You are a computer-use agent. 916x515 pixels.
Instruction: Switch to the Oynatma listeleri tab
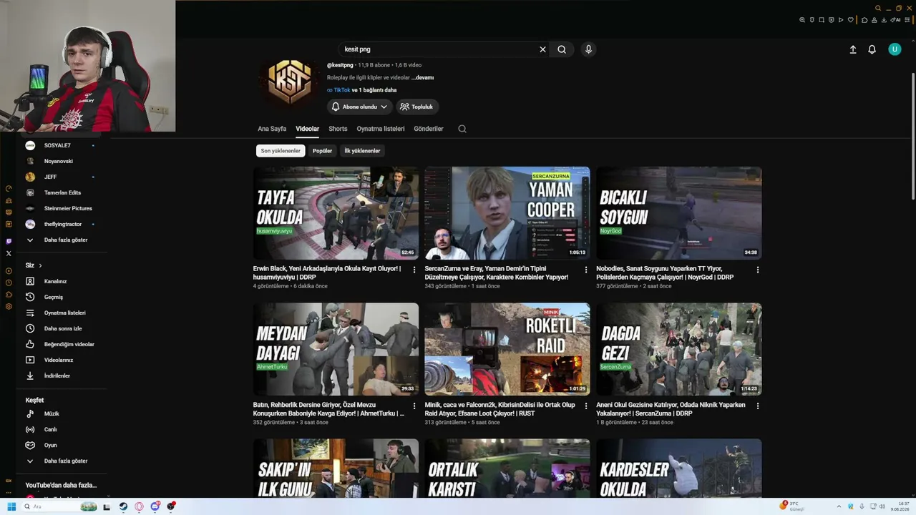coord(381,129)
